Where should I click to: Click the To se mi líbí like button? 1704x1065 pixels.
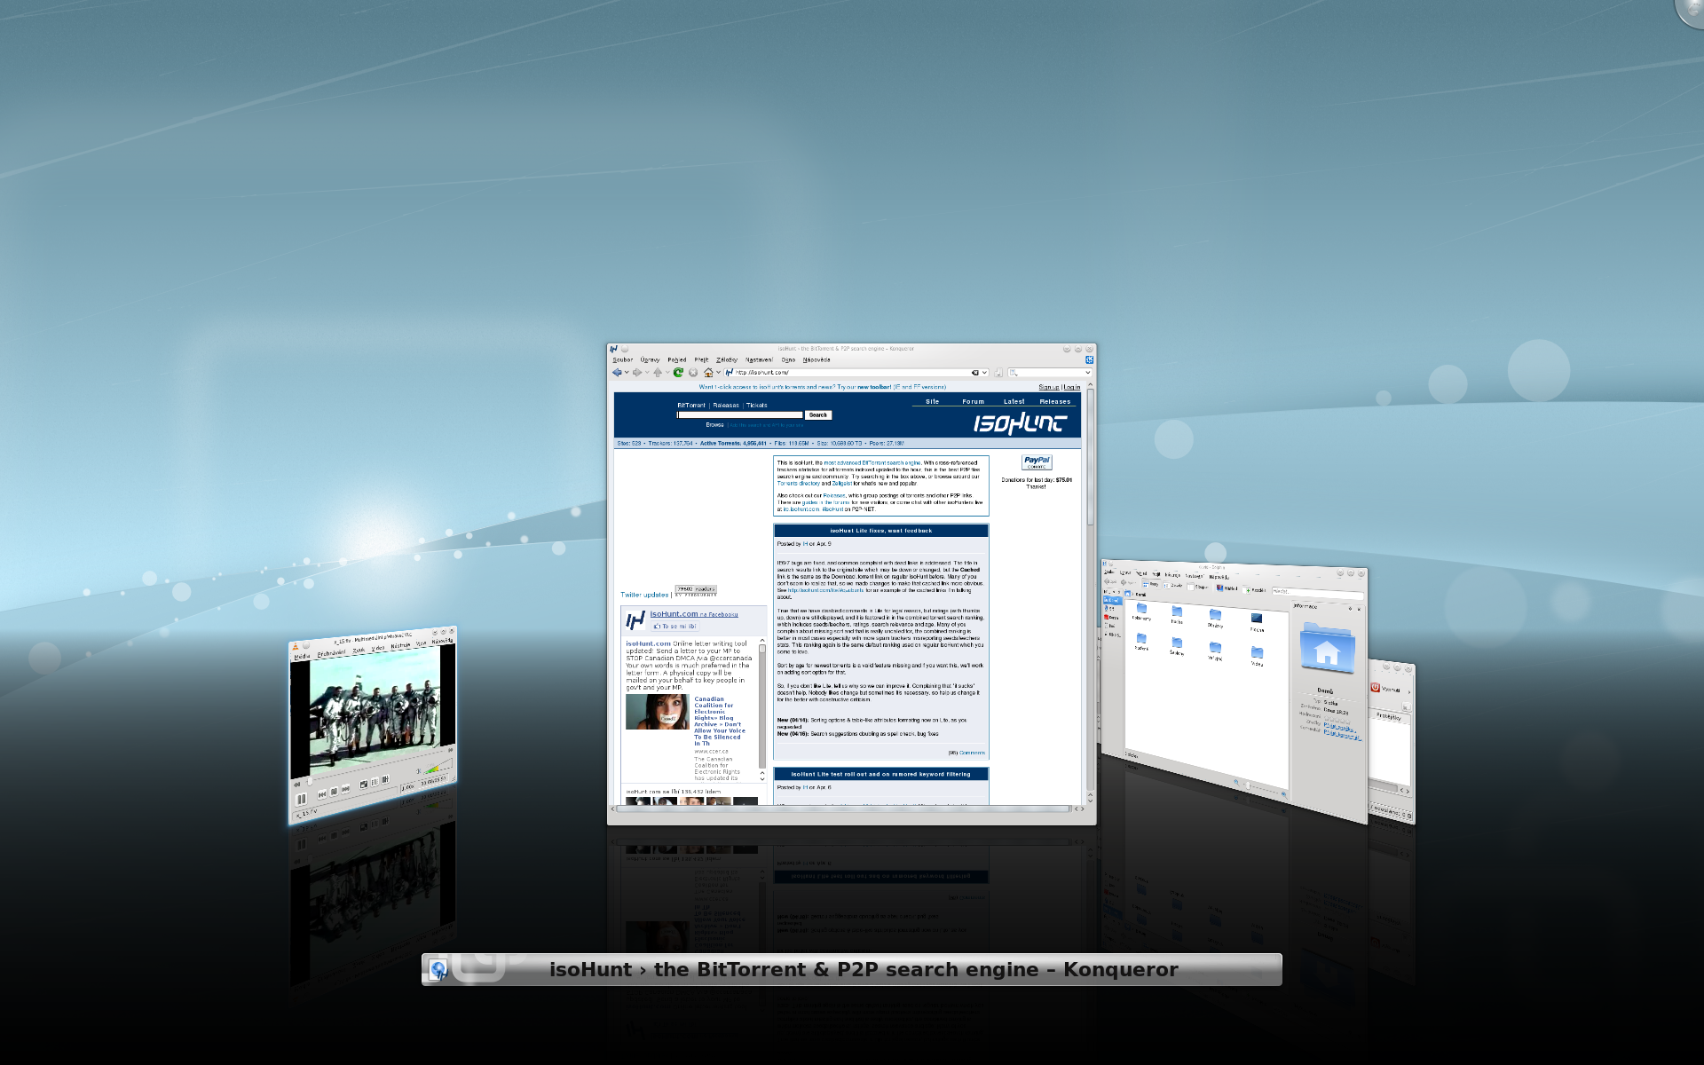point(676,627)
